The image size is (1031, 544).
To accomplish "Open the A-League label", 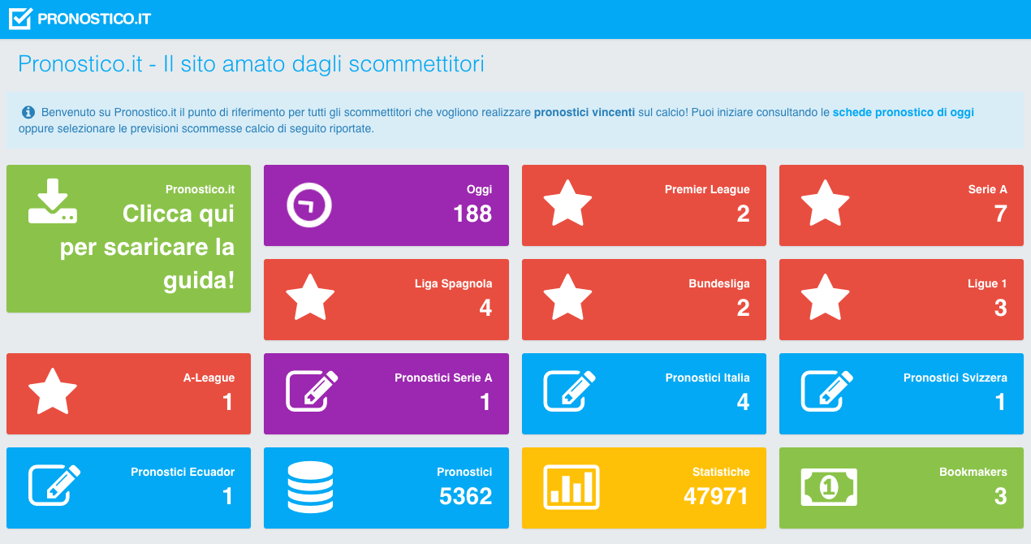I will point(209,378).
